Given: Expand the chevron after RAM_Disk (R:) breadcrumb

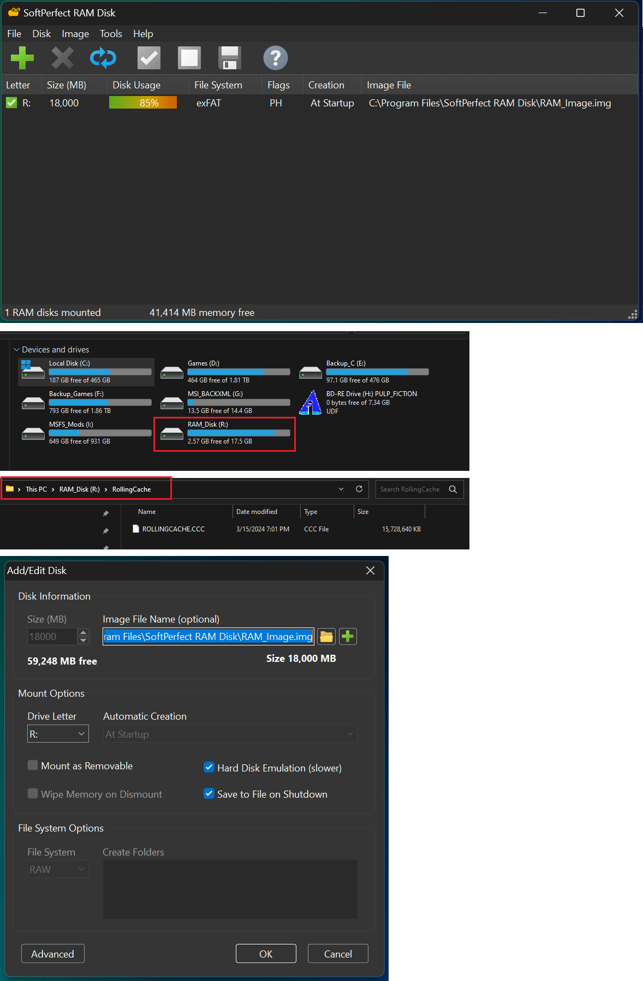Looking at the screenshot, I should pyautogui.click(x=106, y=489).
